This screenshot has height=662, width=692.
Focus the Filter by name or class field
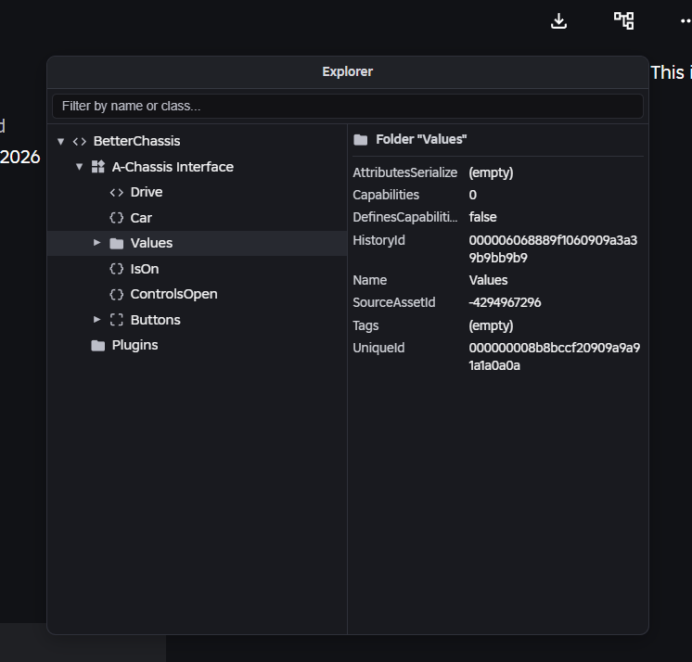click(348, 106)
